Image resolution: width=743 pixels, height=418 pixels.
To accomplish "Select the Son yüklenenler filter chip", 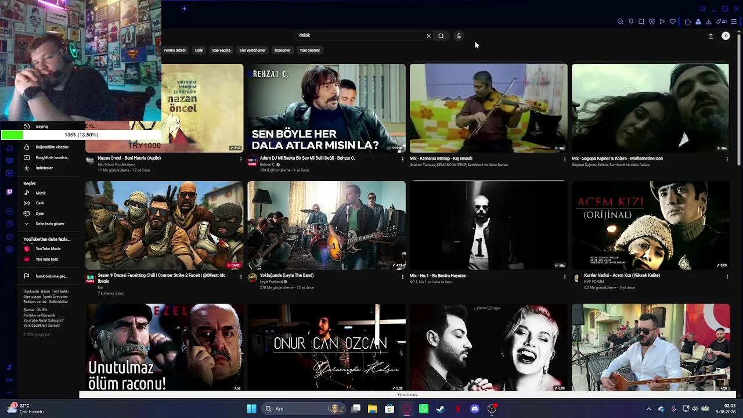I will click(x=253, y=51).
